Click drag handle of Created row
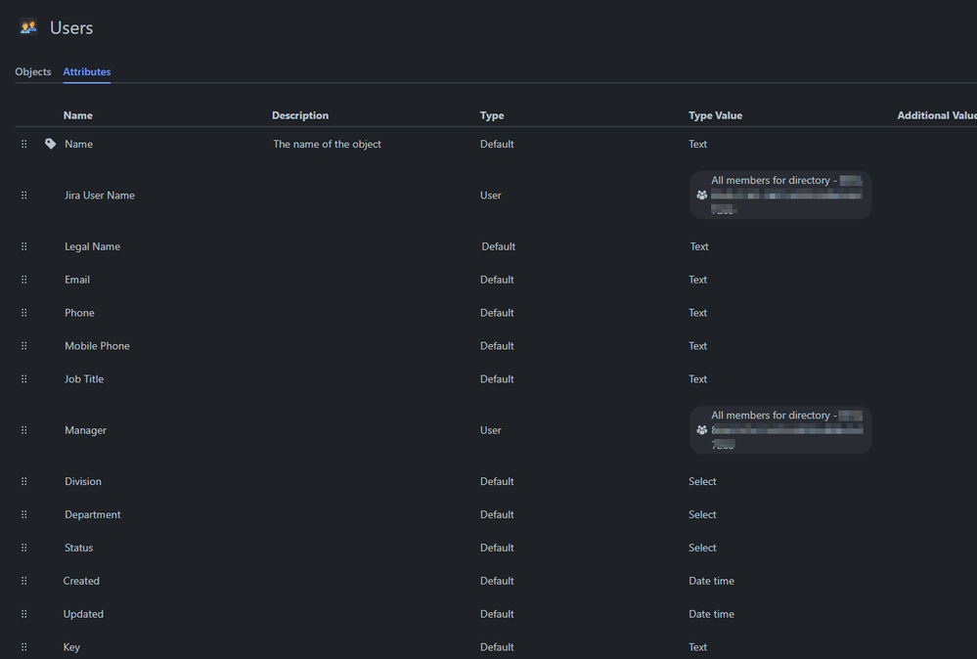 point(24,581)
